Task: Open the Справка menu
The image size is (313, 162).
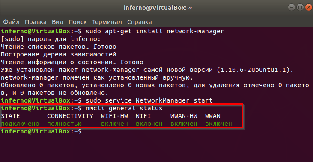Action: [140, 22]
